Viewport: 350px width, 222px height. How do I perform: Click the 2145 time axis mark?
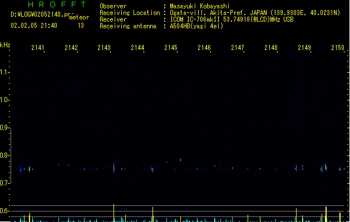tap(171, 48)
